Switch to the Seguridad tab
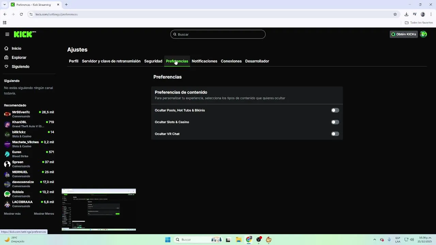This screenshot has height=245, width=436. (153, 61)
